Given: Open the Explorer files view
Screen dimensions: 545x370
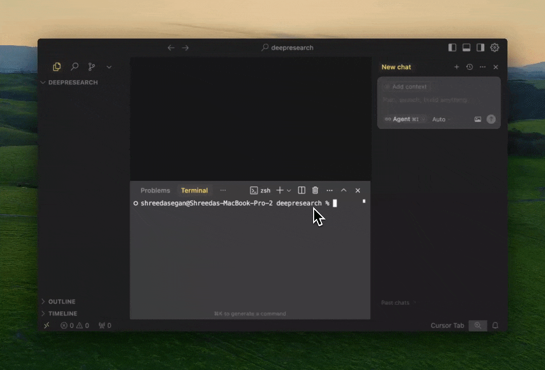Looking at the screenshot, I should [57, 67].
